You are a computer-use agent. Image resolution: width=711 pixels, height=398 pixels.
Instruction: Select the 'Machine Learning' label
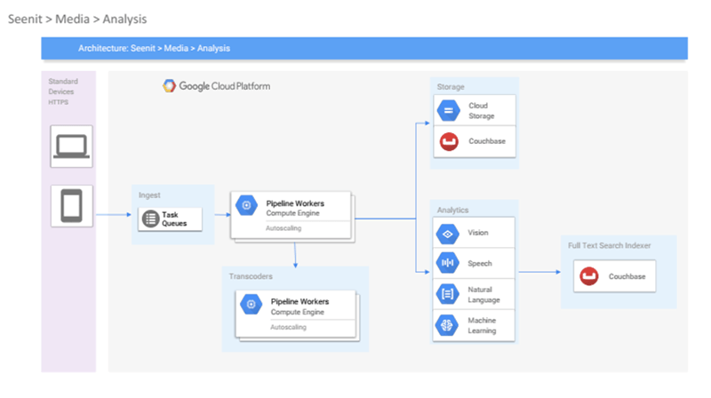pyautogui.click(x=482, y=325)
